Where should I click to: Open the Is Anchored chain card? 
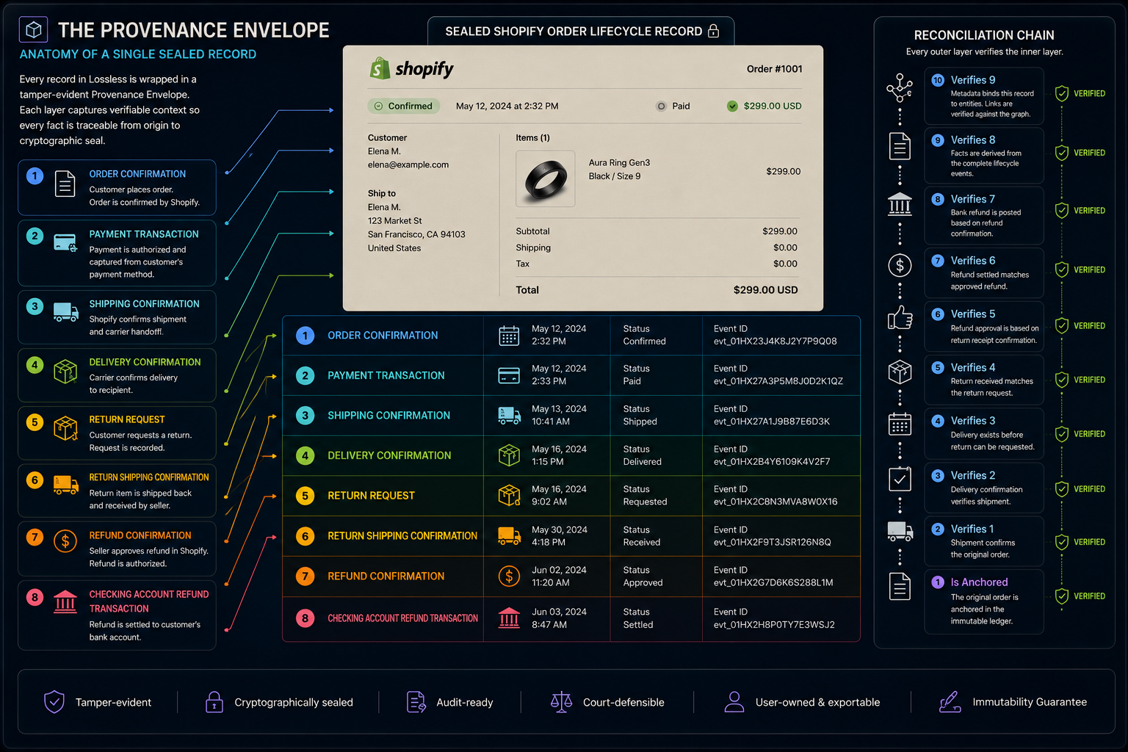pos(984,601)
